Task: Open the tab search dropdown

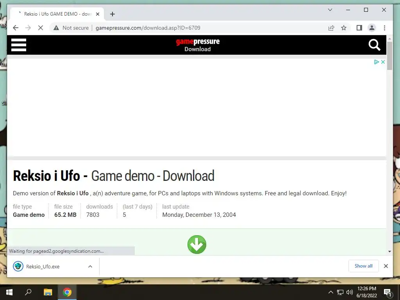Action: [330, 10]
